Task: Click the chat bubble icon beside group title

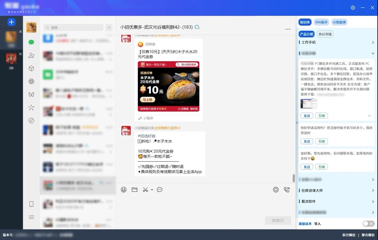Action: [197, 27]
